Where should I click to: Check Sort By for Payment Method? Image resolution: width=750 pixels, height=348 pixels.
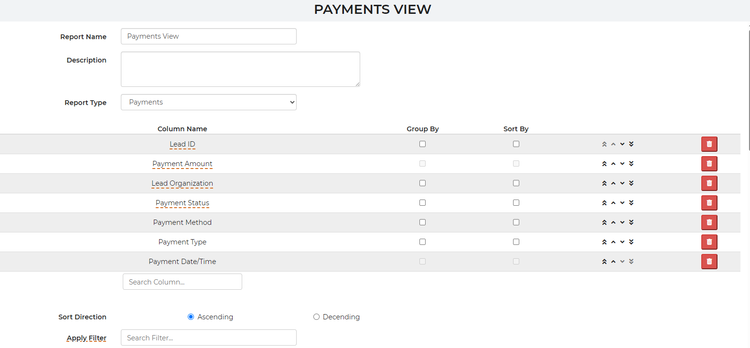pyautogui.click(x=516, y=222)
